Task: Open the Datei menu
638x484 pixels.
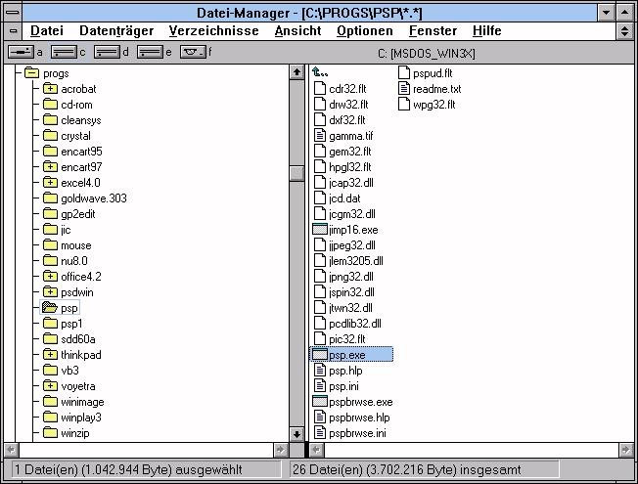Action: pos(47,30)
